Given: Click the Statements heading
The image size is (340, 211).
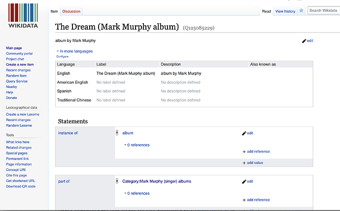Looking at the screenshot, I should 73,122.
